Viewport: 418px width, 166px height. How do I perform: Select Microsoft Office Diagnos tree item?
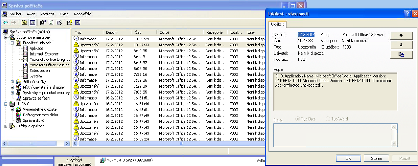(50, 59)
